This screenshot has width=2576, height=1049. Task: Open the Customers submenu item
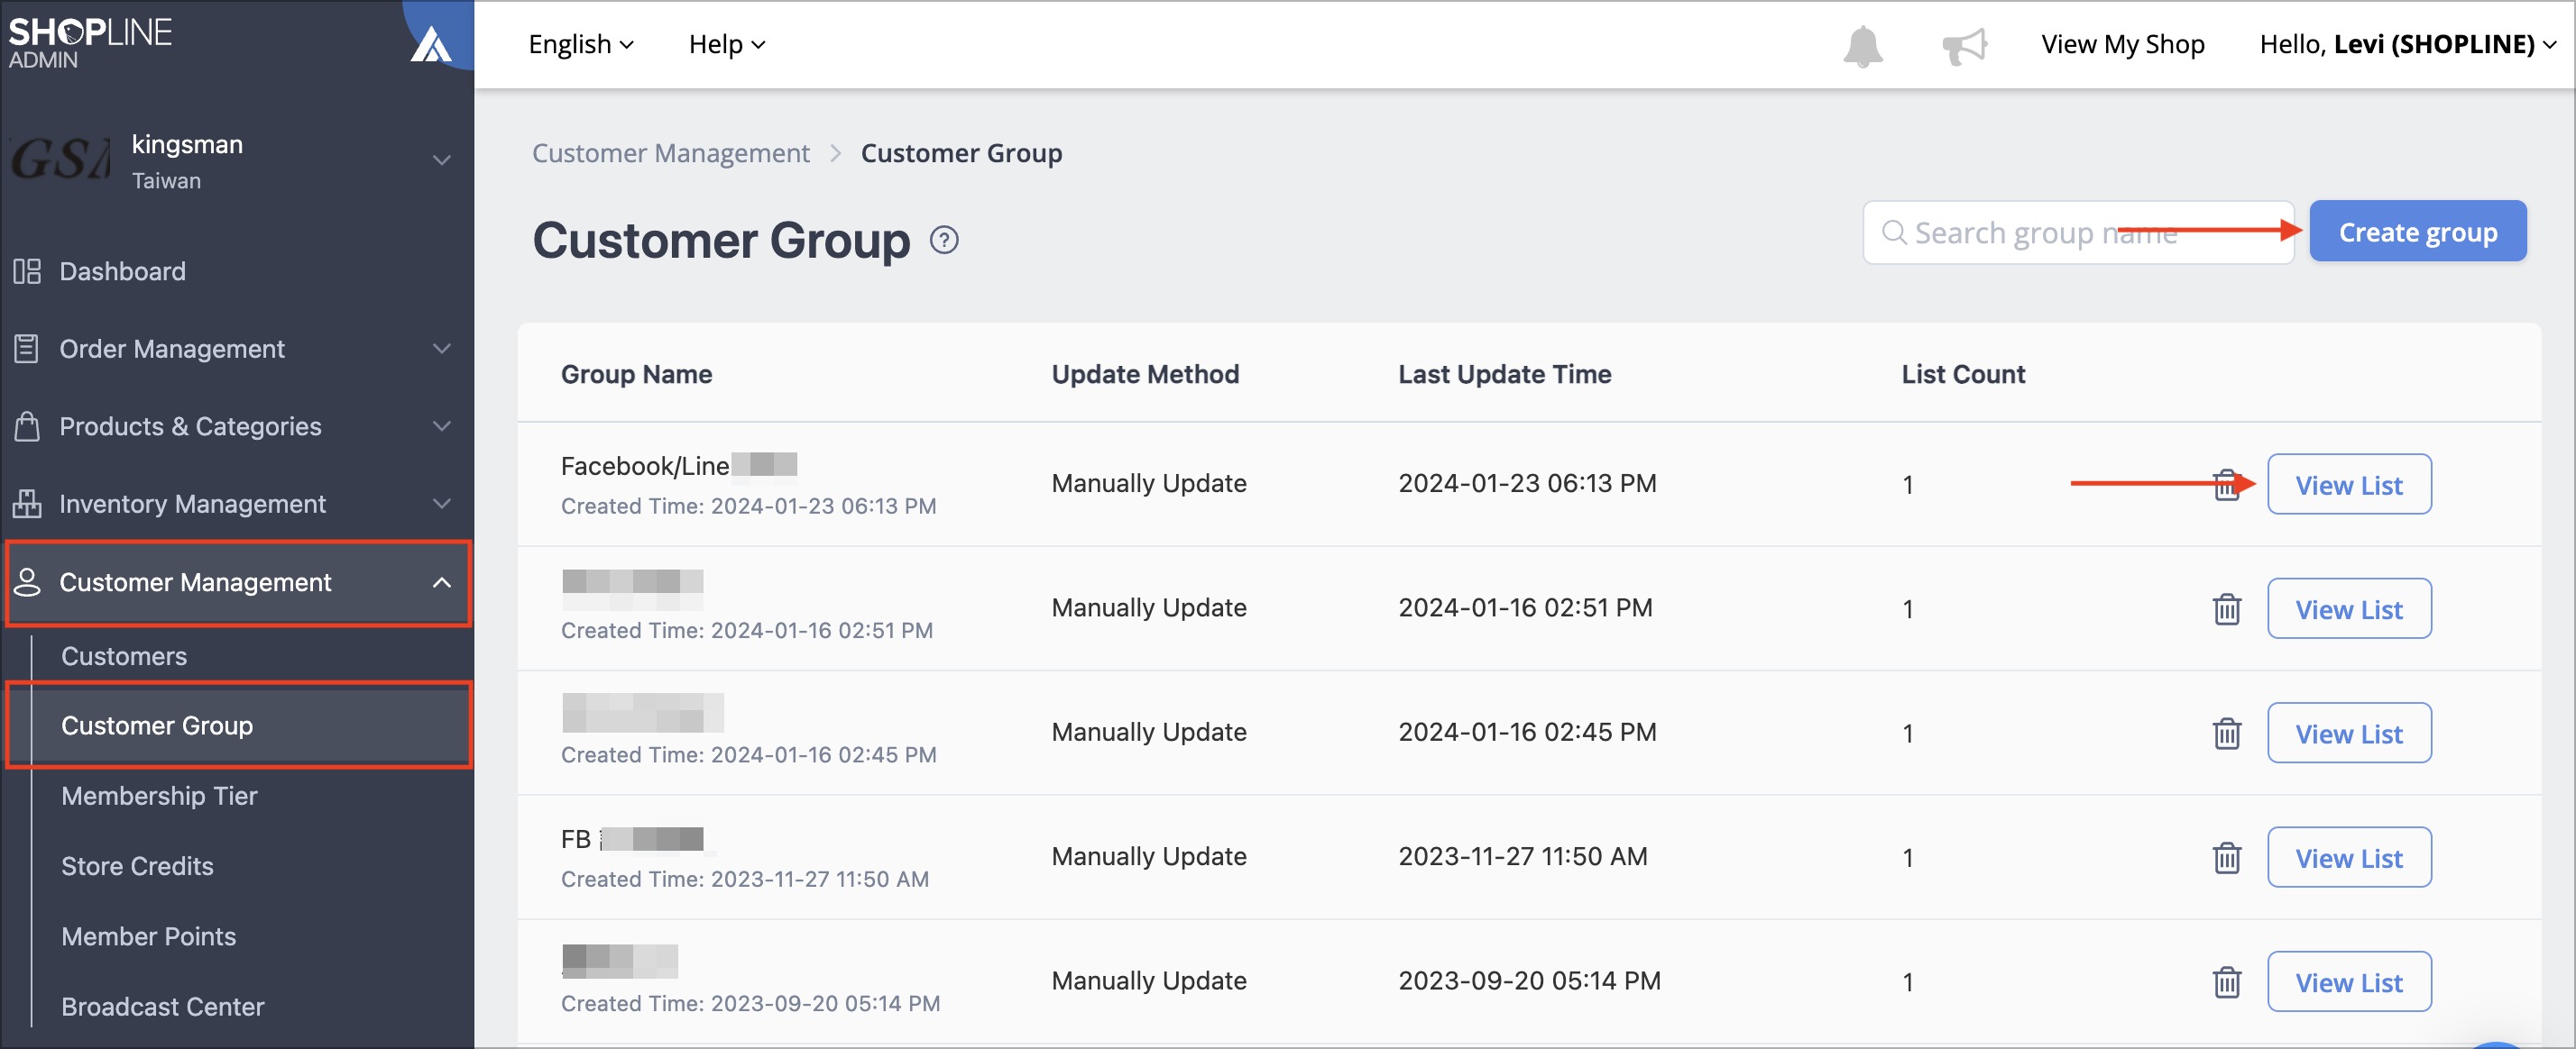[x=124, y=656]
